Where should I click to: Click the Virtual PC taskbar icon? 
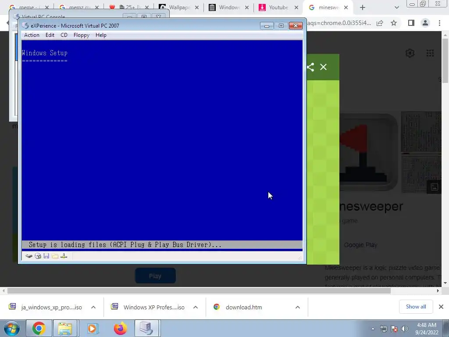(146, 328)
